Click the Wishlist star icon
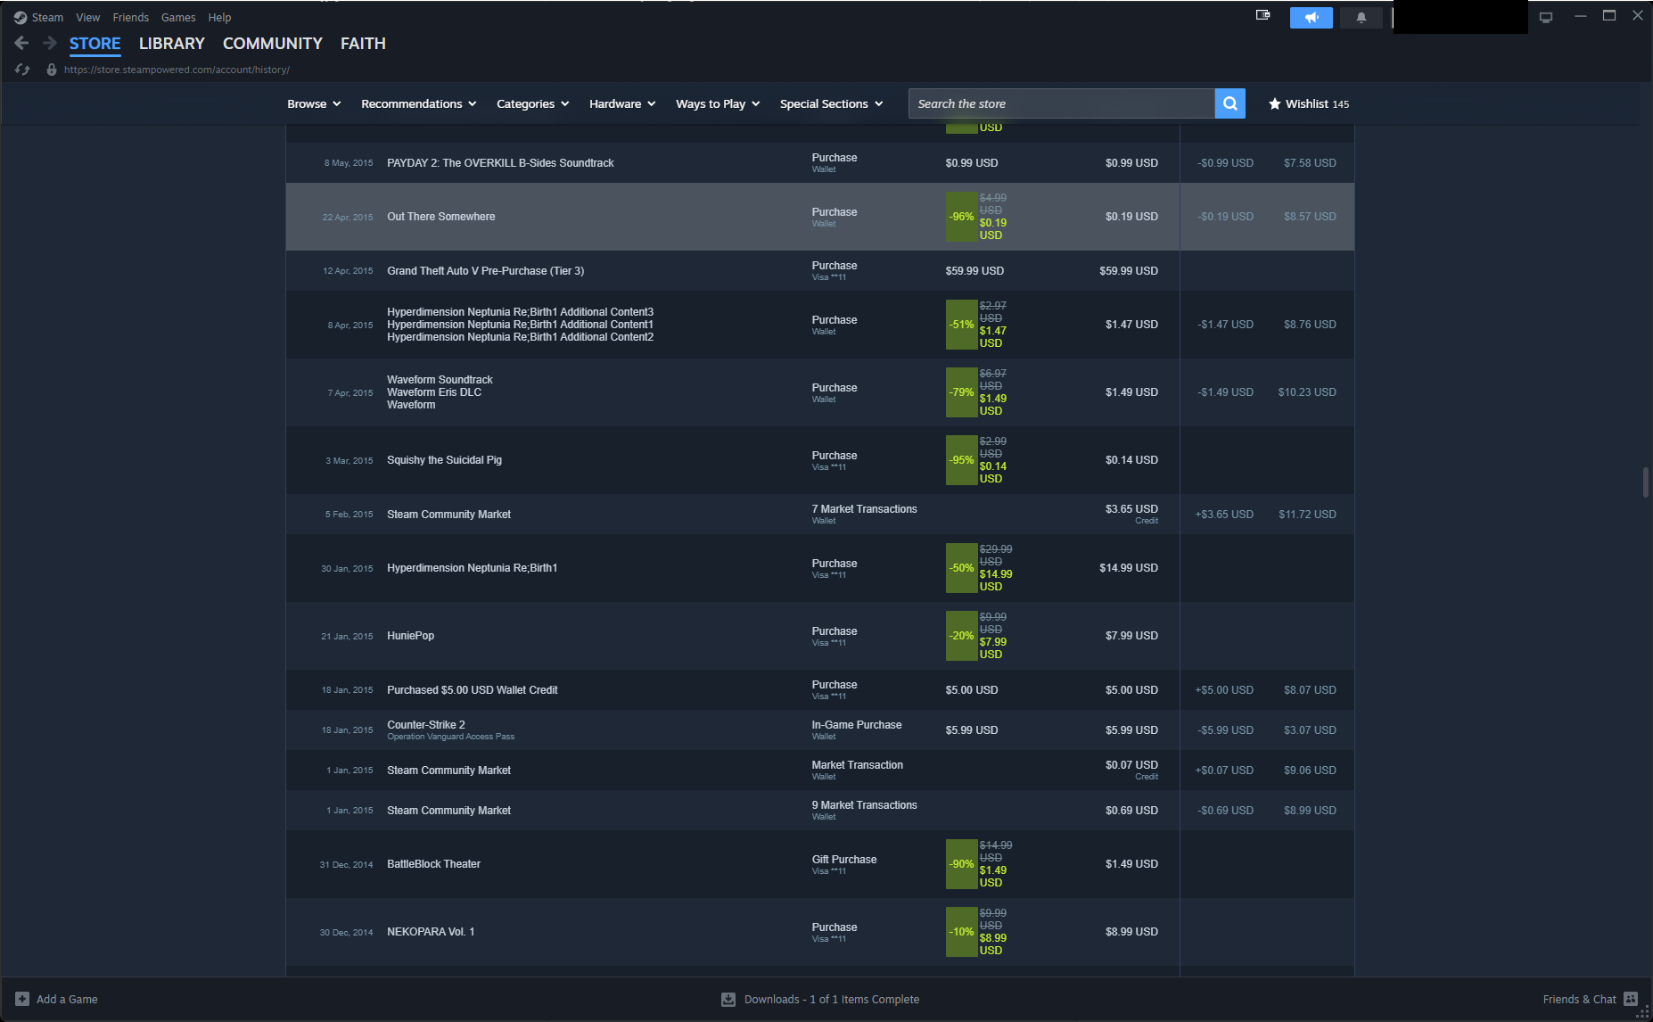Viewport: 1653px width, 1022px height. pyautogui.click(x=1275, y=103)
